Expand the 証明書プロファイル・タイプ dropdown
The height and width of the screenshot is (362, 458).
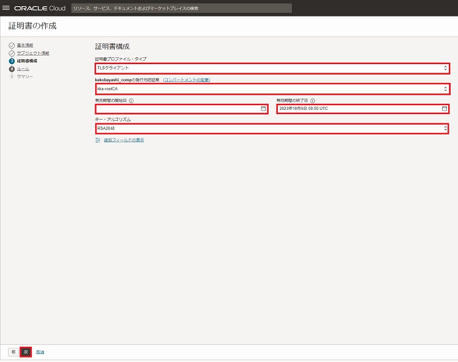[272, 68]
